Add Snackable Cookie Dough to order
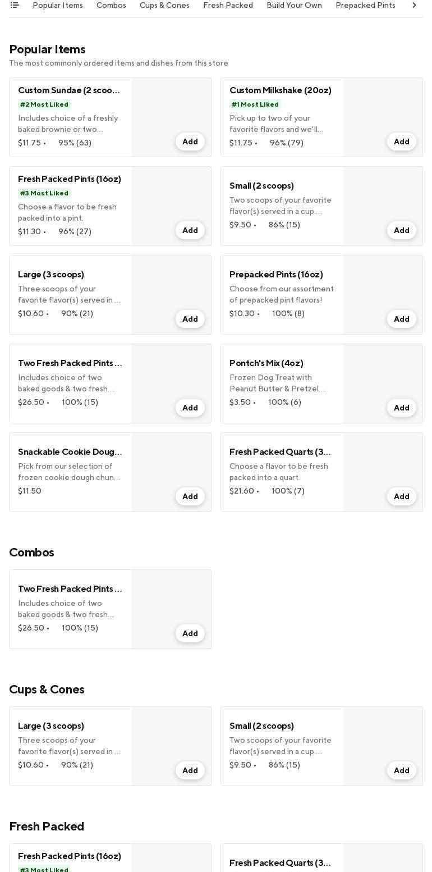 click(190, 497)
